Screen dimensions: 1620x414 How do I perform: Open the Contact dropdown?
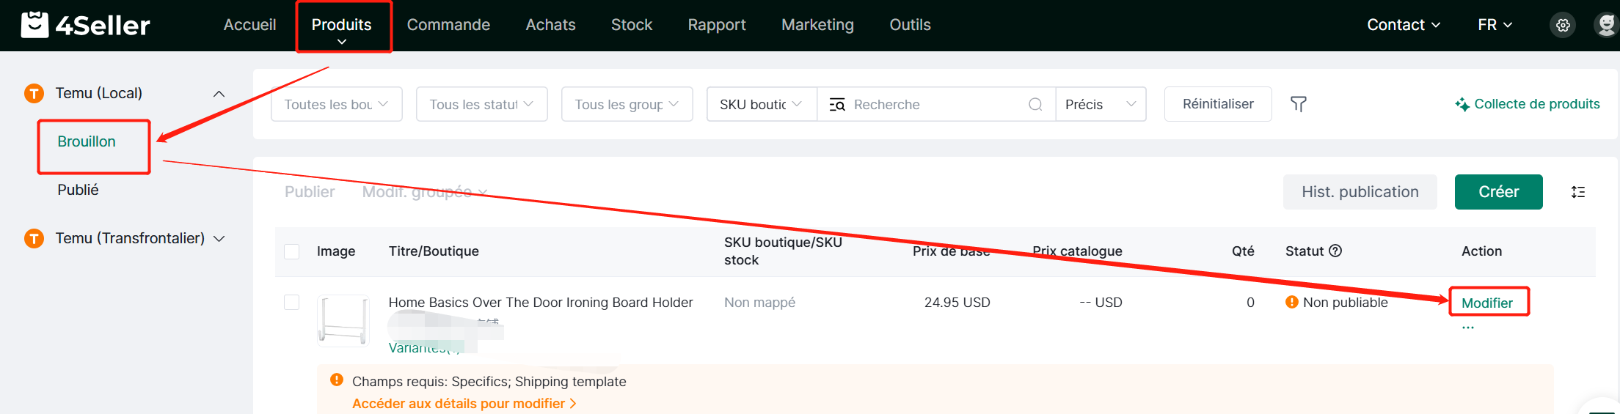(x=1404, y=25)
